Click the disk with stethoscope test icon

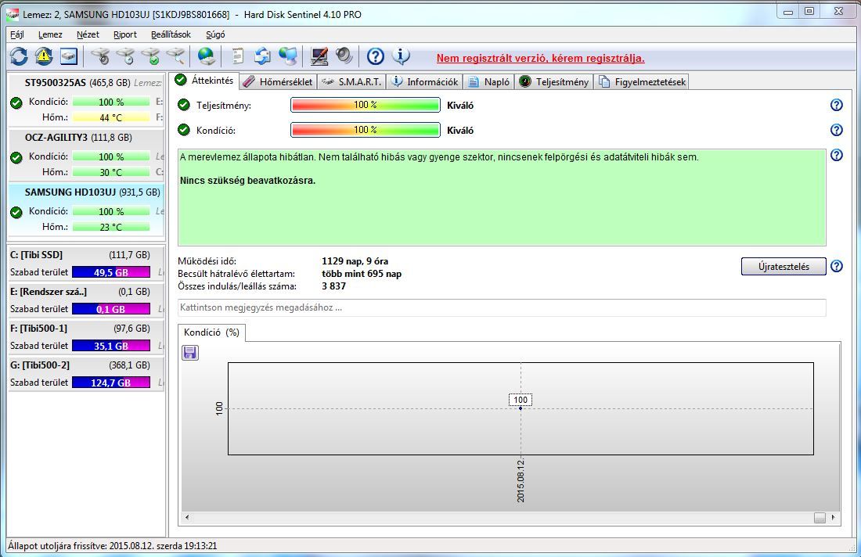pos(100,56)
